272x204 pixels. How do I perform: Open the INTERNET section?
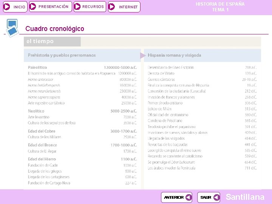tap(124, 7)
